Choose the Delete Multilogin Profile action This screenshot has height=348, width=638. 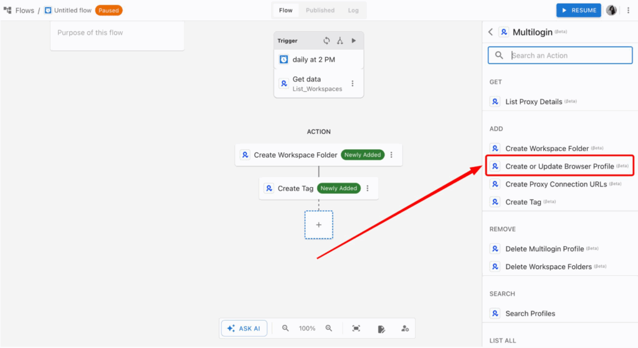click(x=560, y=249)
